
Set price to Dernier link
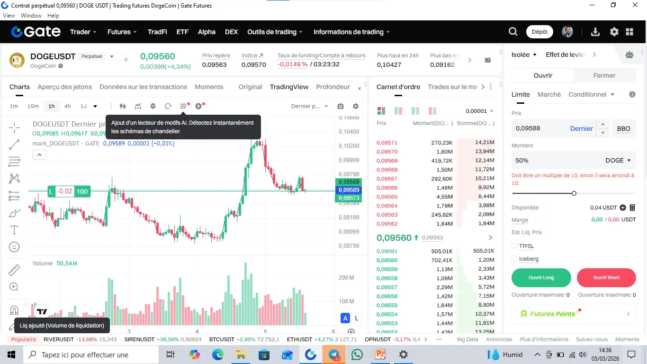tap(581, 128)
